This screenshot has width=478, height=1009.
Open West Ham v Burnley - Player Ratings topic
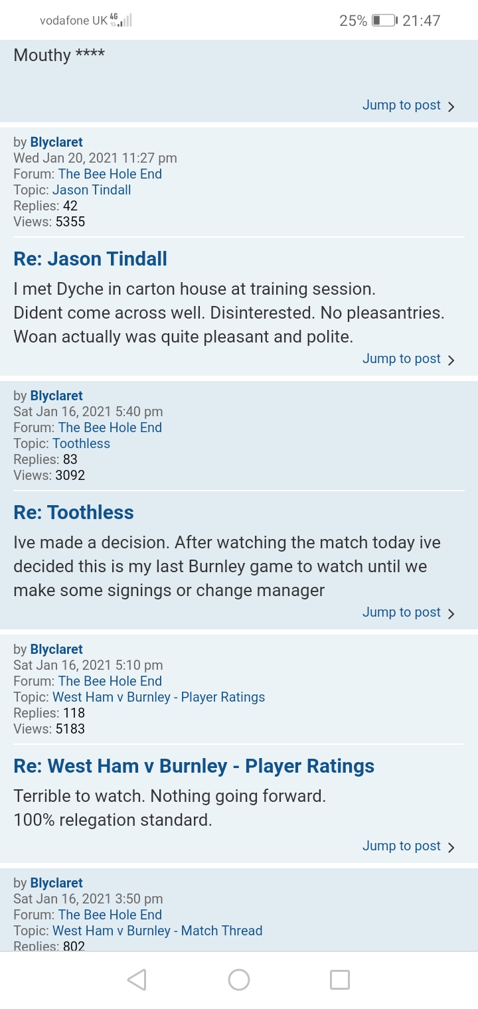pyautogui.click(x=159, y=697)
